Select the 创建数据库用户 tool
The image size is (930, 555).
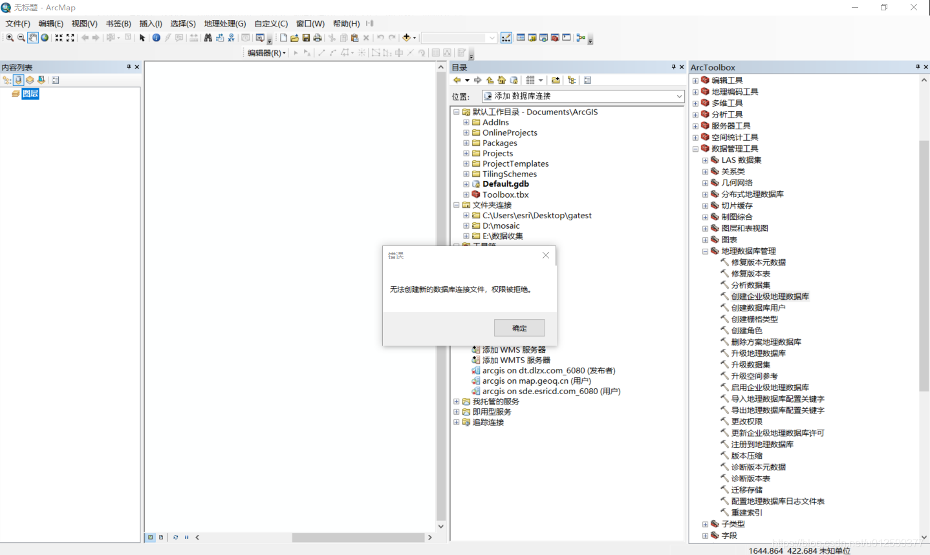coord(758,308)
